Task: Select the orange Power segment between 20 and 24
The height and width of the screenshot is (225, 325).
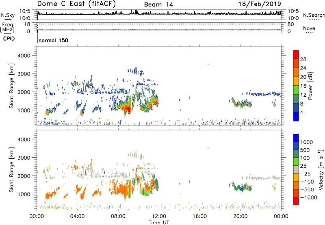Action: pyautogui.click(x=296, y=72)
